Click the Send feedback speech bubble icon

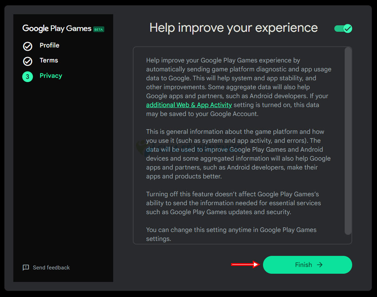26,267
